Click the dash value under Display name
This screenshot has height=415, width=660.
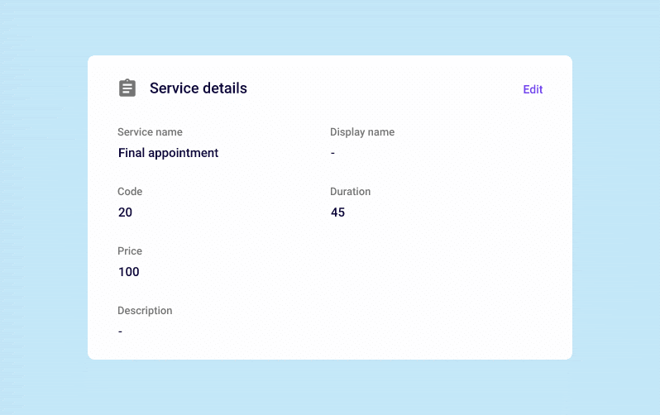[332, 153]
